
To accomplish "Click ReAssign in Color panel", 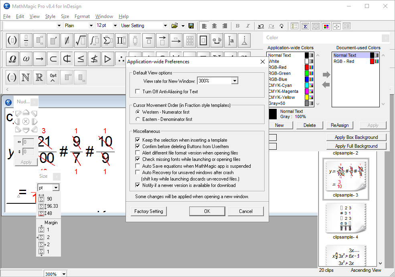I will [x=340, y=125].
